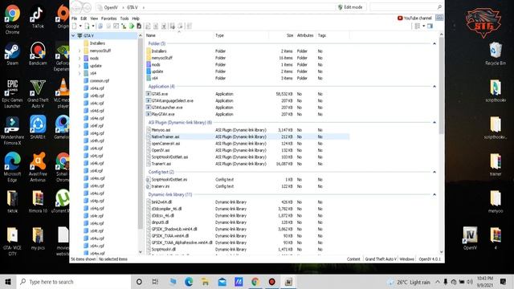Open Task View on the taskbar
The width and height of the screenshot is (514, 289).
tap(155, 282)
